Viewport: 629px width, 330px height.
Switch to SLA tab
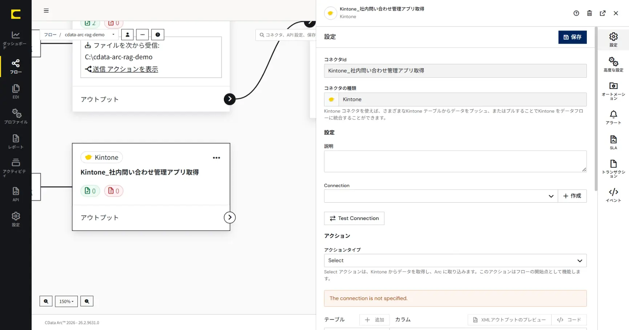(613, 142)
